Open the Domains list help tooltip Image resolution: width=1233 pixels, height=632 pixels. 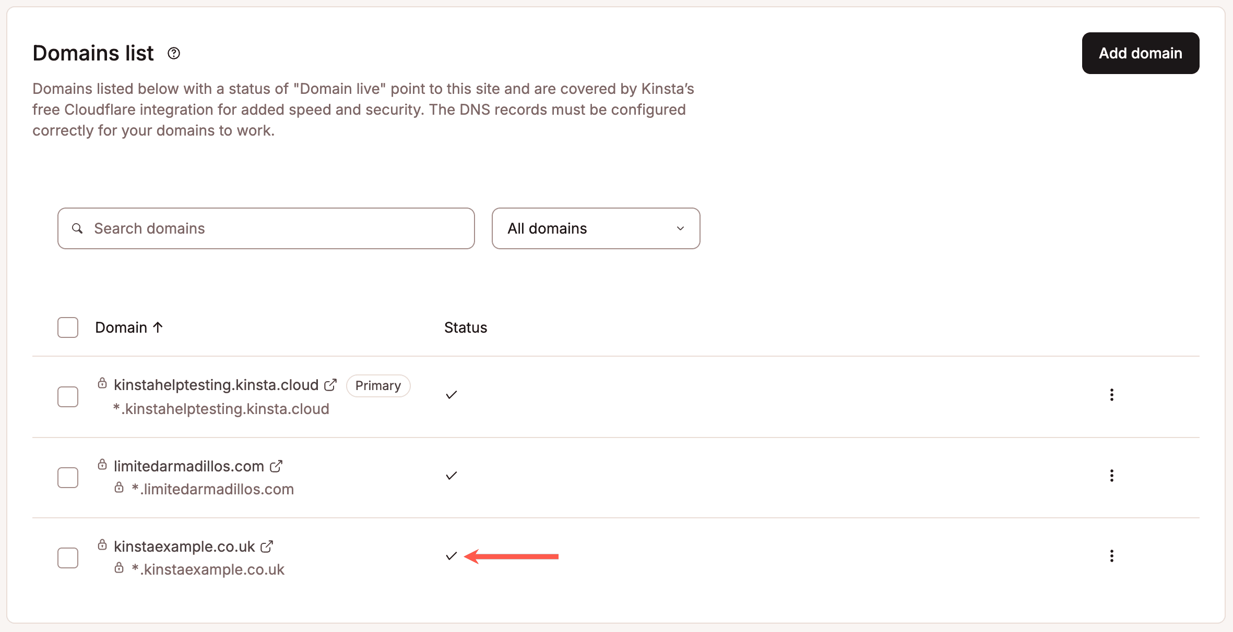coord(174,53)
